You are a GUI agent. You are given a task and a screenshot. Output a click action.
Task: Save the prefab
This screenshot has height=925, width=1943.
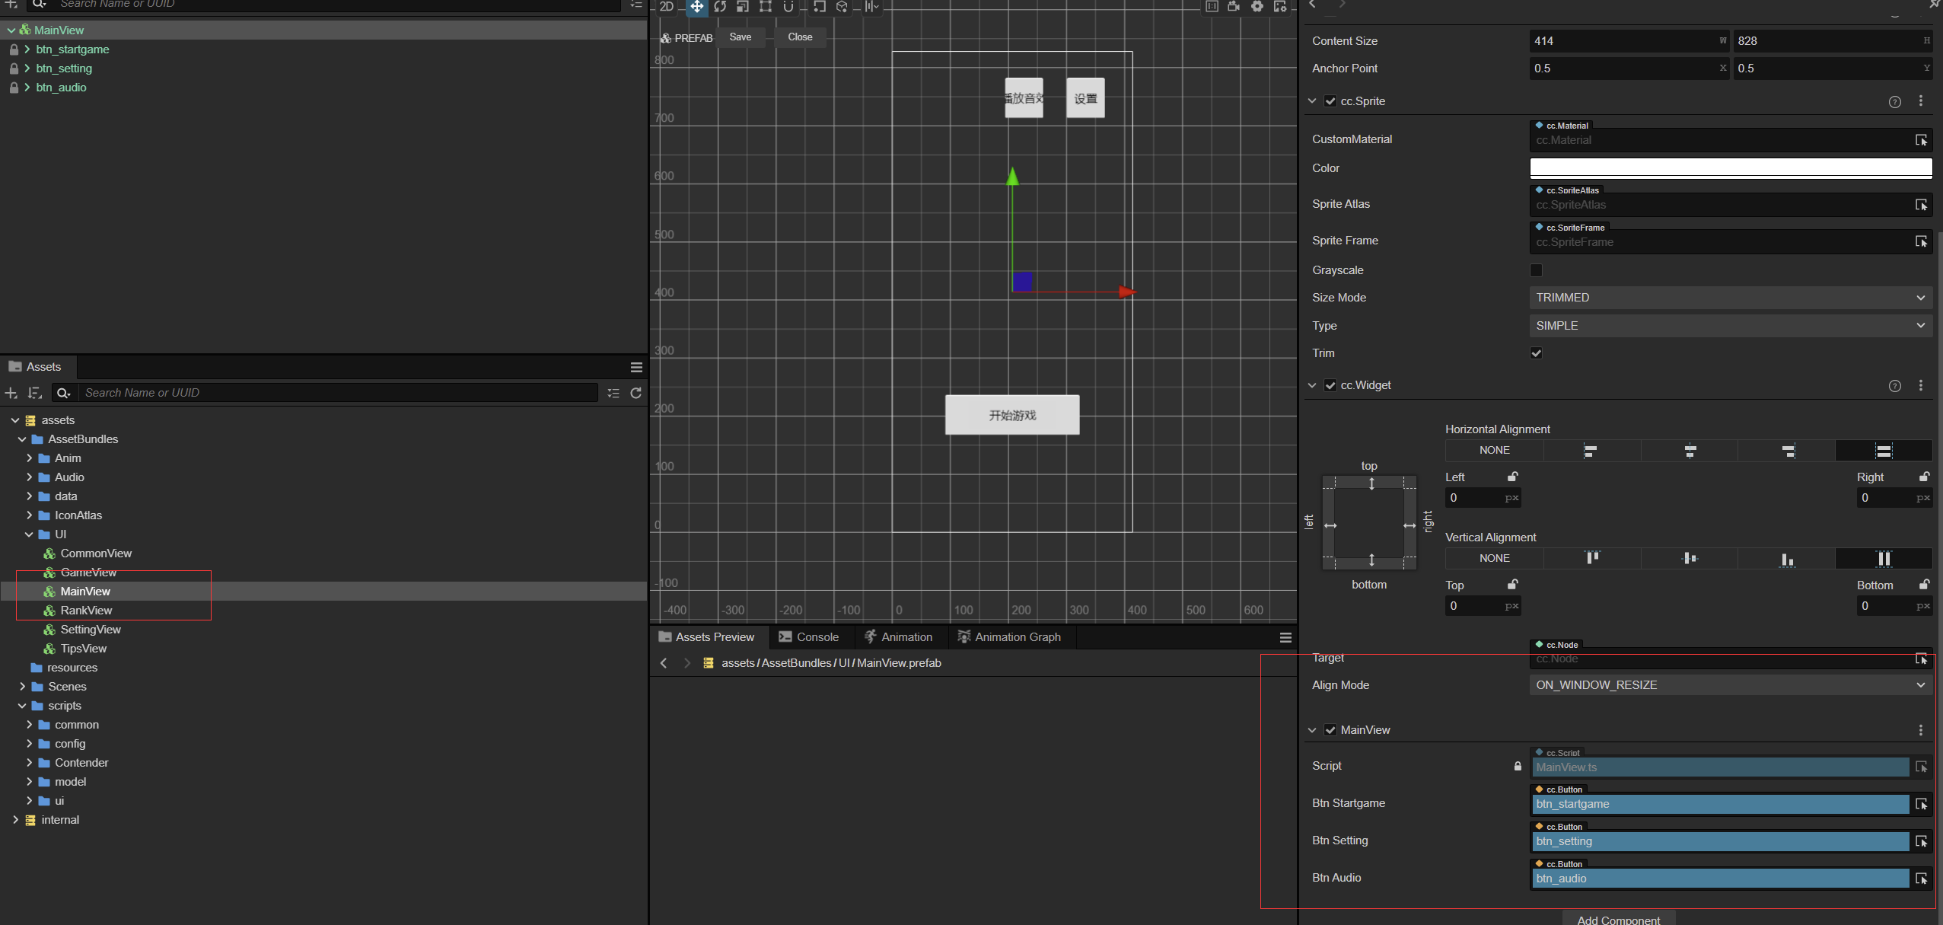[x=740, y=37]
